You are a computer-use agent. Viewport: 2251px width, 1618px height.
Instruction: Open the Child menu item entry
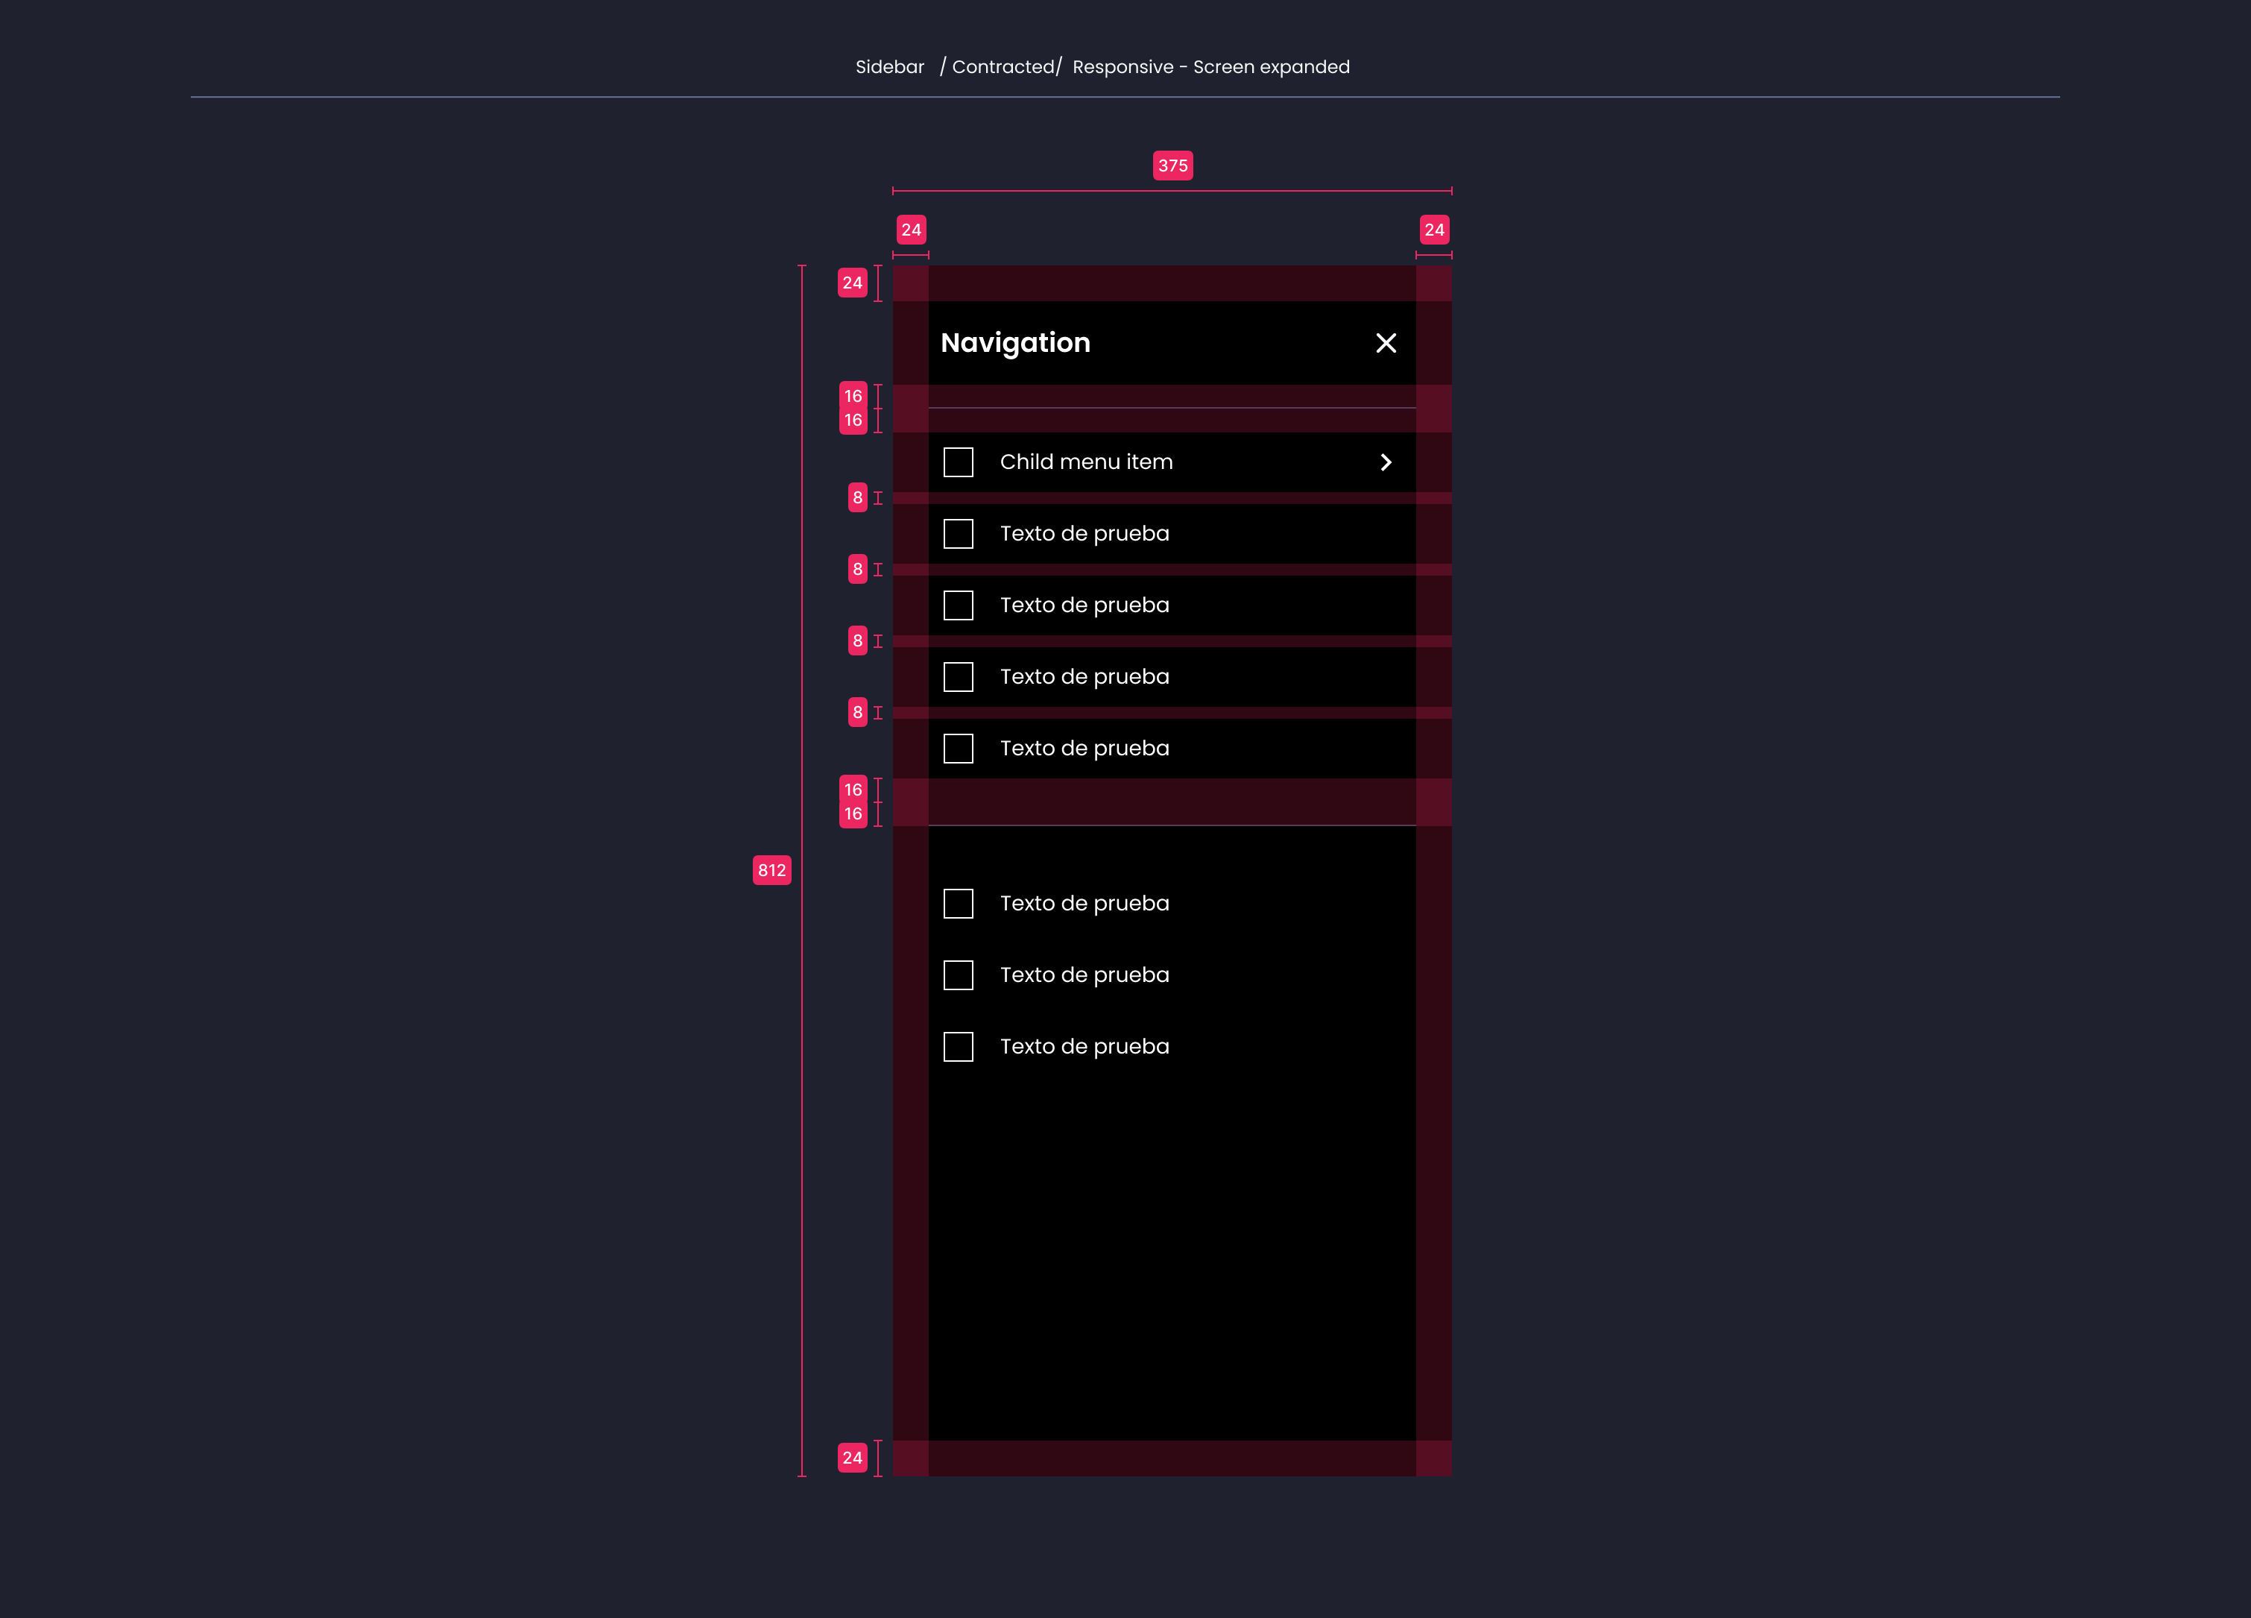point(1172,462)
